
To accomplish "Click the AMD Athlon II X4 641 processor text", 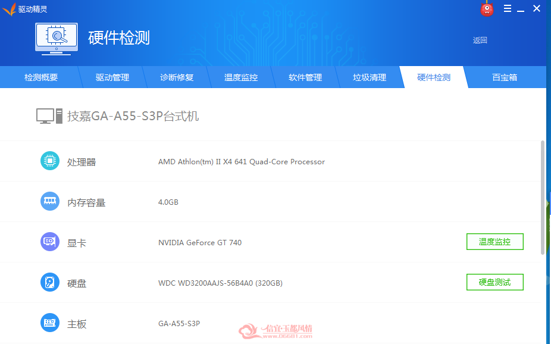I will (x=242, y=162).
